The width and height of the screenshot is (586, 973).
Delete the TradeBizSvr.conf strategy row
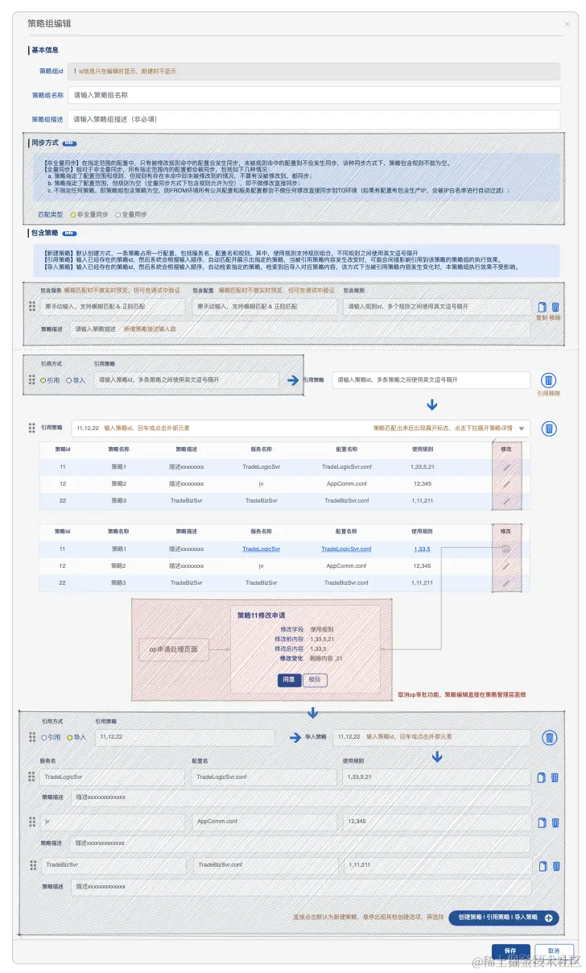[555, 865]
